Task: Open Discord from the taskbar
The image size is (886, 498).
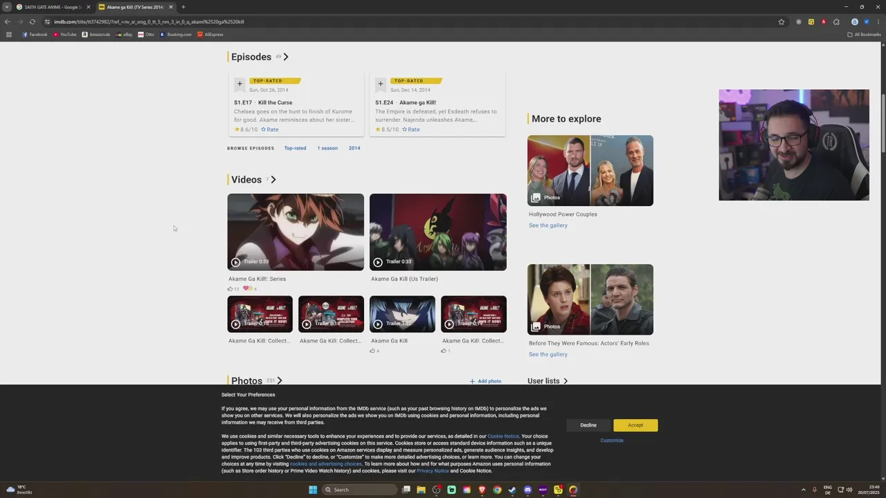Action: 527,490
